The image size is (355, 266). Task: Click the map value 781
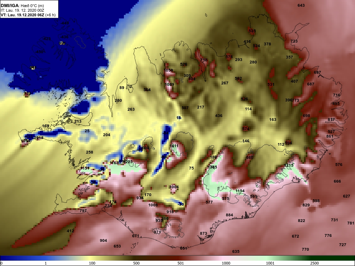350,223
